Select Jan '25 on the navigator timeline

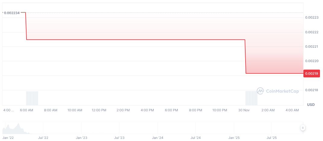tap(234, 138)
